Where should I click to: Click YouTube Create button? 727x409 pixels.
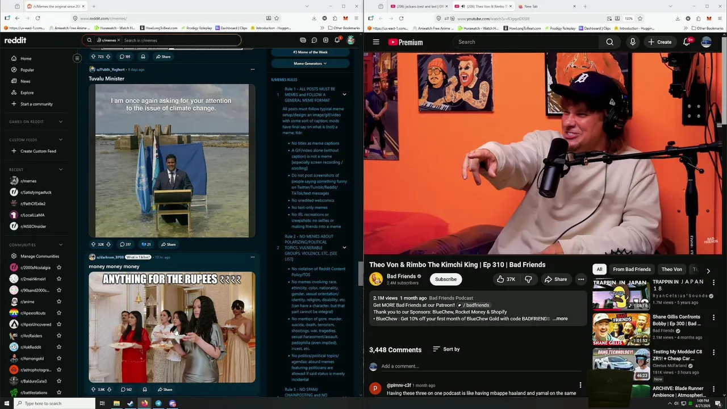659,42
